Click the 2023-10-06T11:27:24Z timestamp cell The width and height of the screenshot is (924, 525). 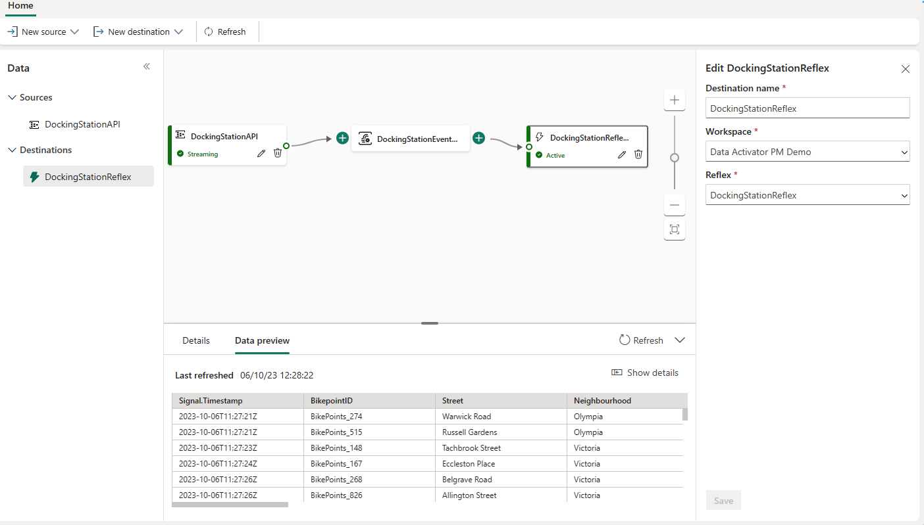238,464
